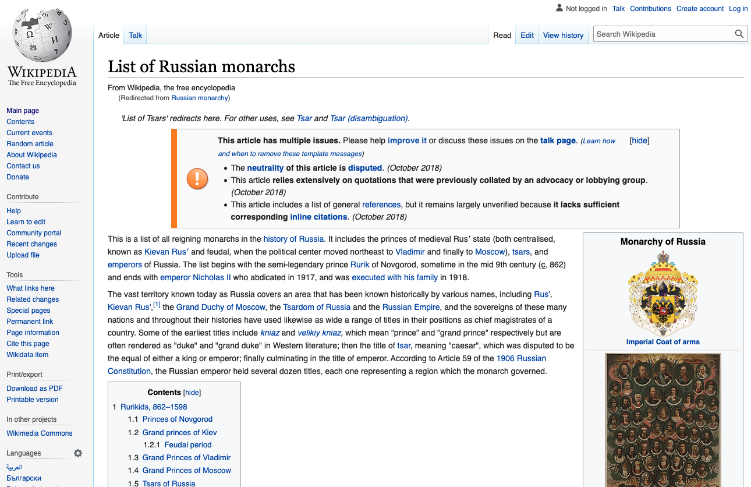
Task: Click Download as PDF
Action: (x=34, y=389)
